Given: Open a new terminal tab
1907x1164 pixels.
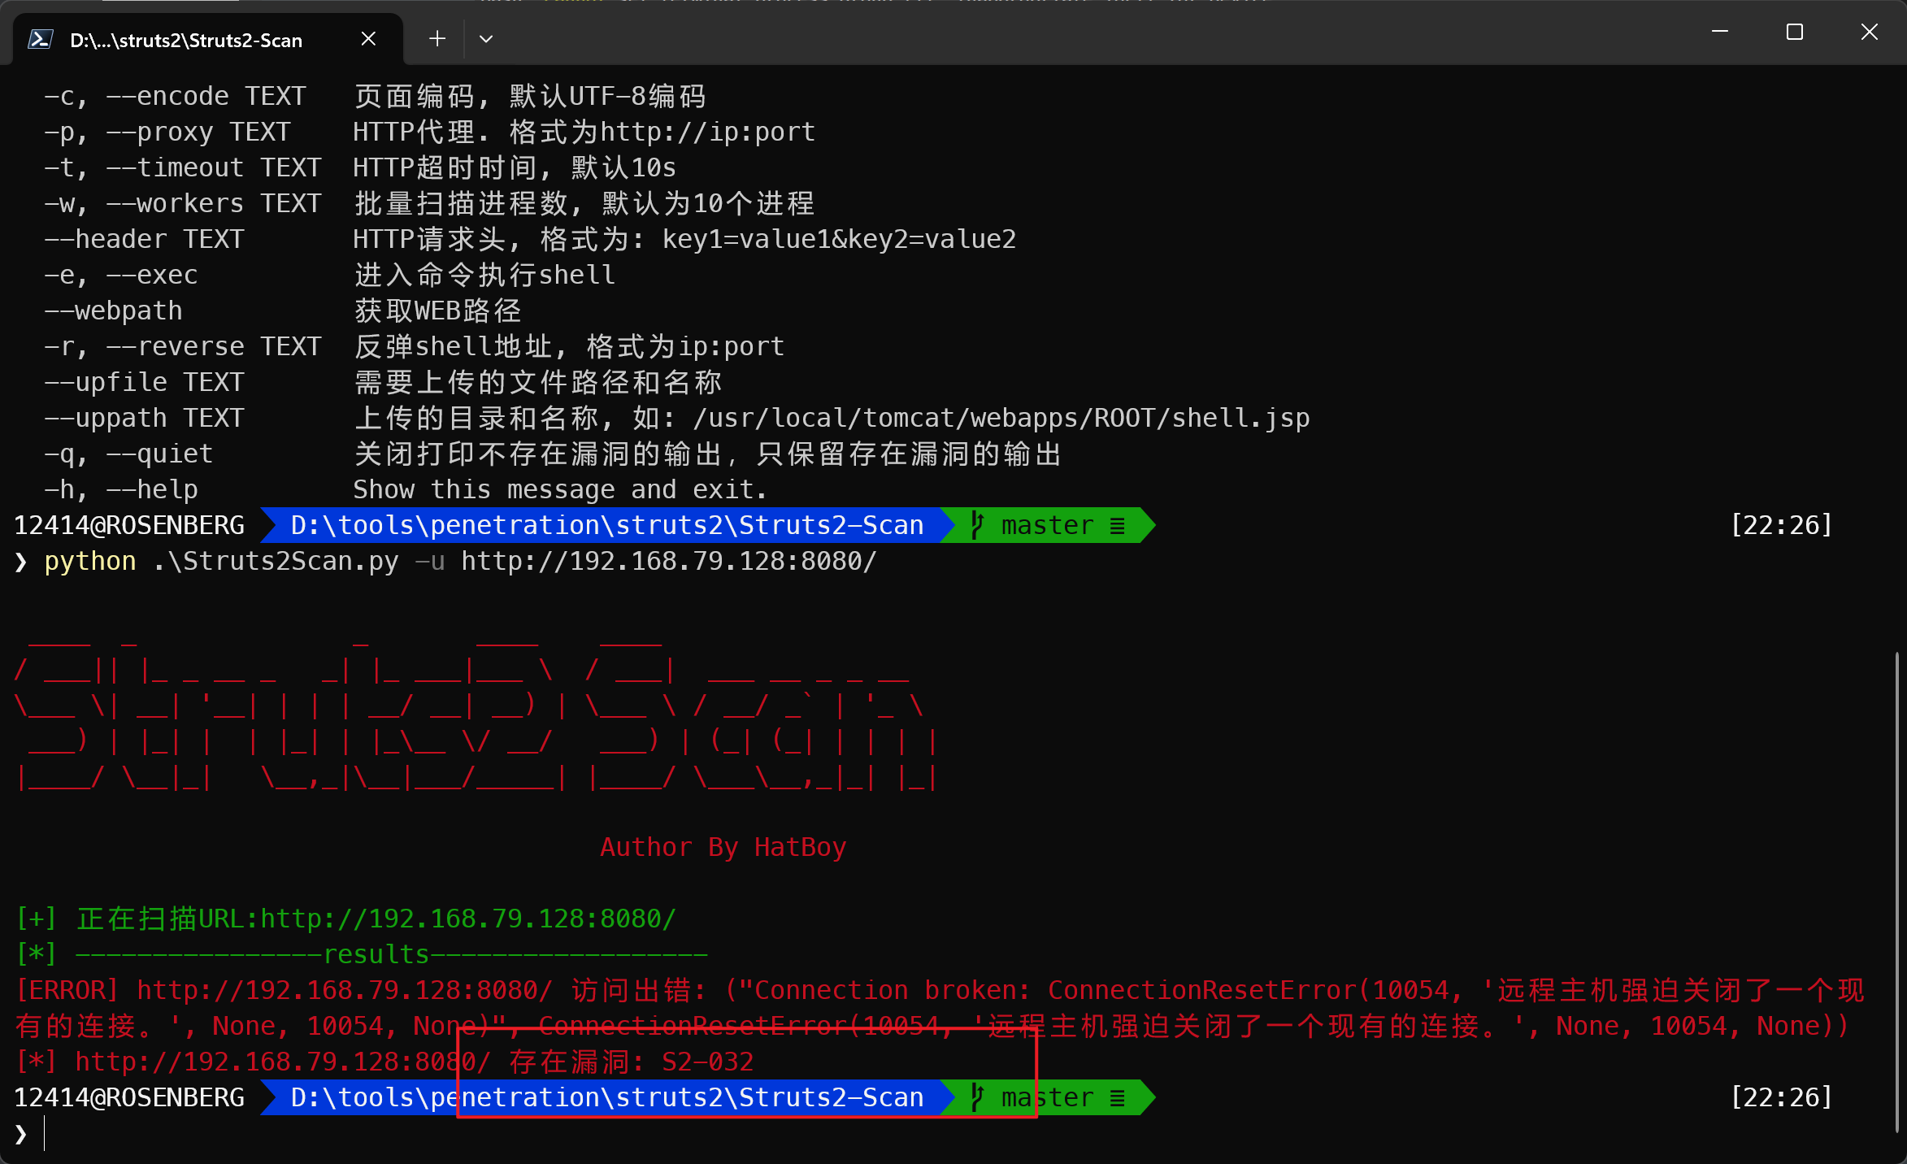Looking at the screenshot, I should tap(437, 39).
